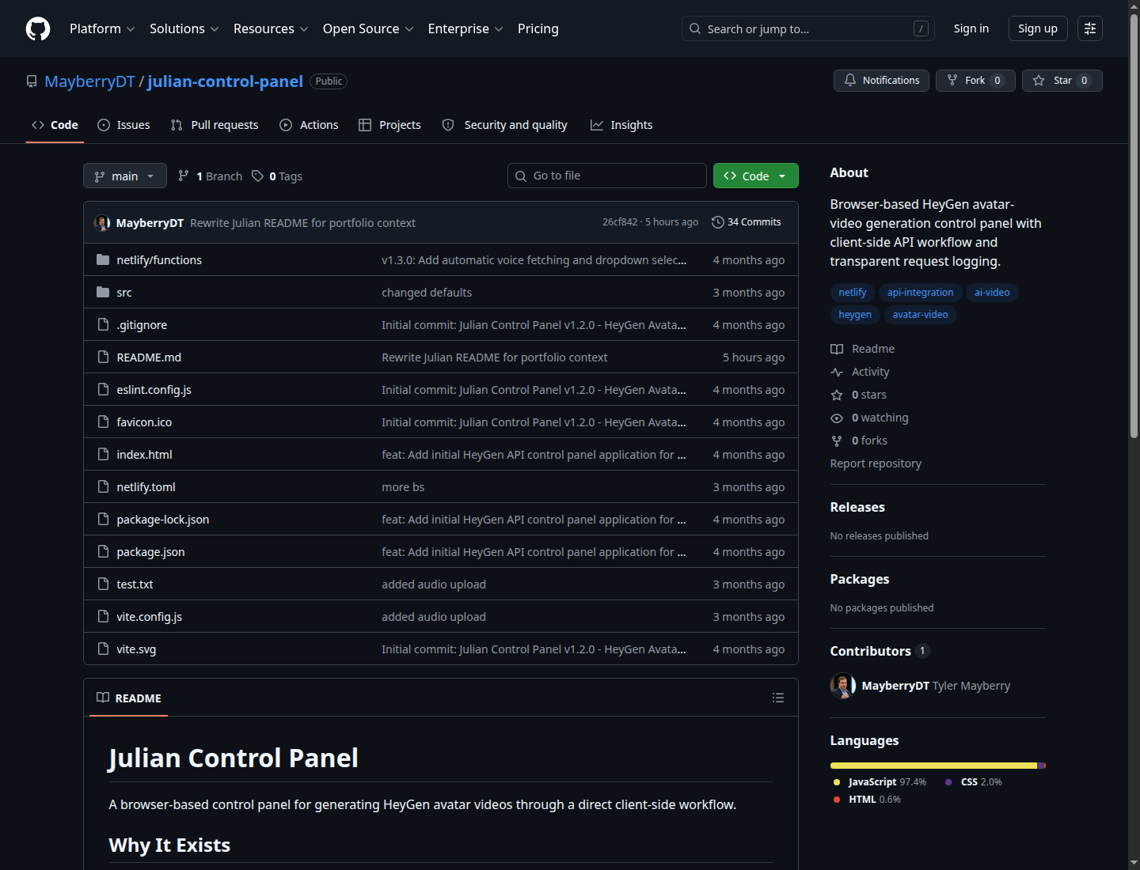Click the CSS 2.0% language entry
The width and height of the screenshot is (1140, 870).
tap(973, 782)
